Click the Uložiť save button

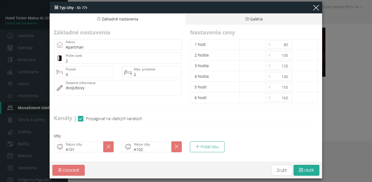306,170
